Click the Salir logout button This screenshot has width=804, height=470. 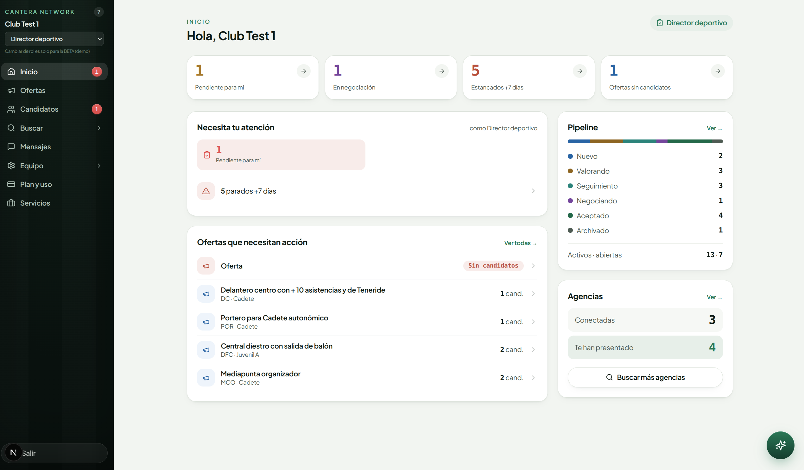(x=54, y=453)
